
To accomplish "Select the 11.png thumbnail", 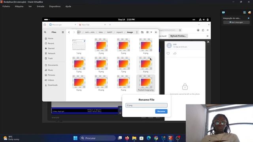I will click(123, 82).
